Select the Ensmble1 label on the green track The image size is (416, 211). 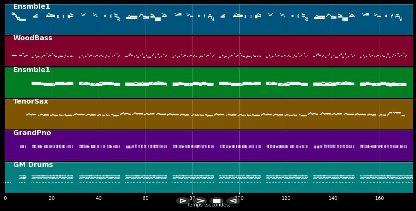31,70
